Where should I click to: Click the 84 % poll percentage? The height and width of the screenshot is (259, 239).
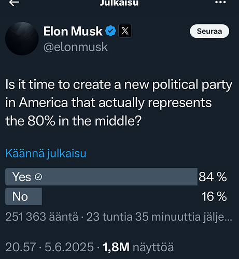(213, 177)
